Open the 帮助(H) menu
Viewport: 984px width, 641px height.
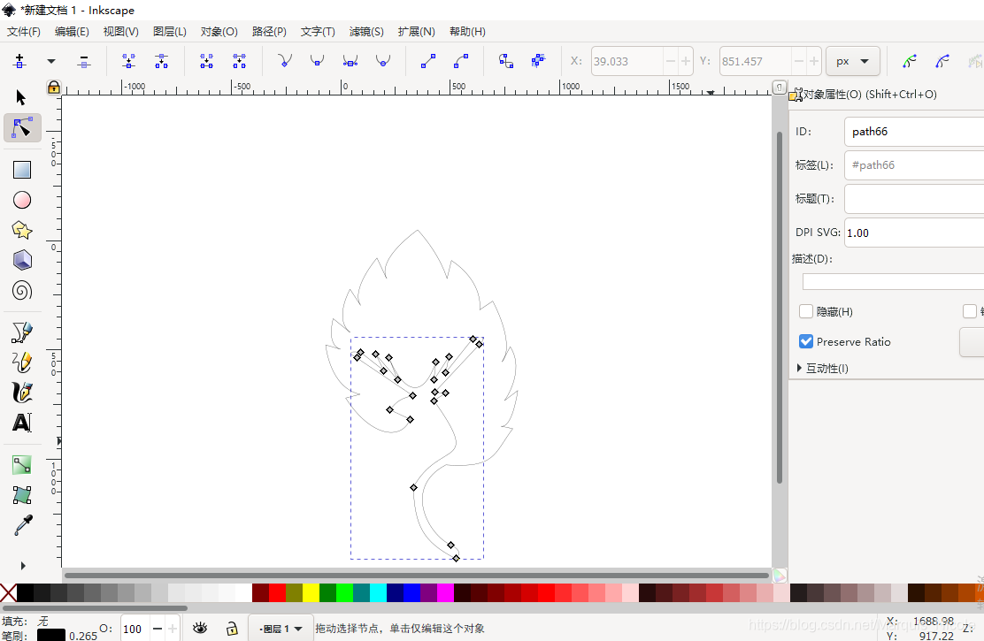point(467,31)
